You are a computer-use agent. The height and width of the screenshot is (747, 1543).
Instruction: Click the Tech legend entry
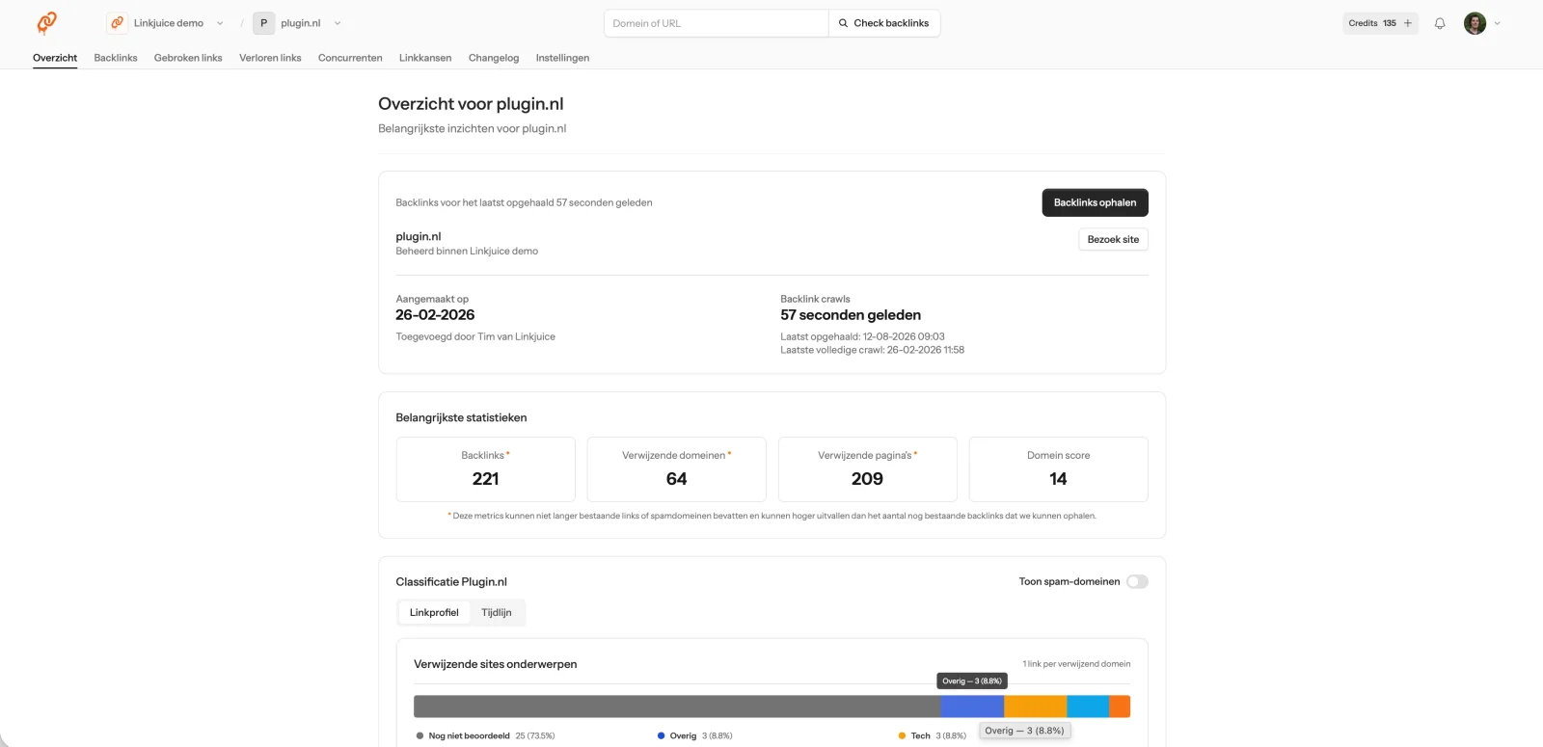coord(932,735)
